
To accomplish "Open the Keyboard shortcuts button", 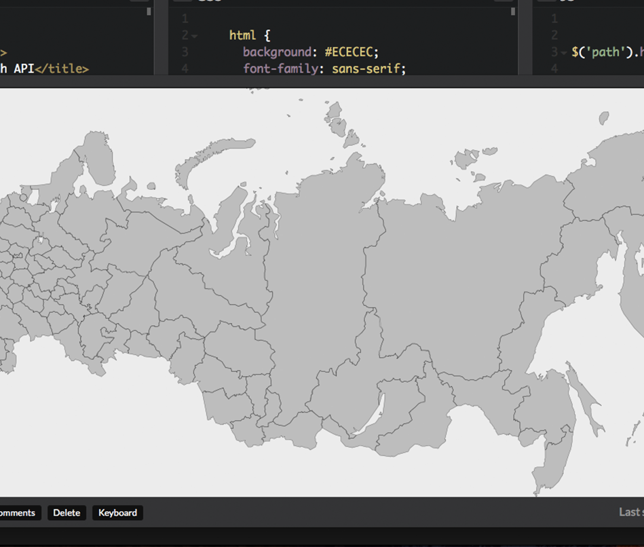I will tap(117, 513).
